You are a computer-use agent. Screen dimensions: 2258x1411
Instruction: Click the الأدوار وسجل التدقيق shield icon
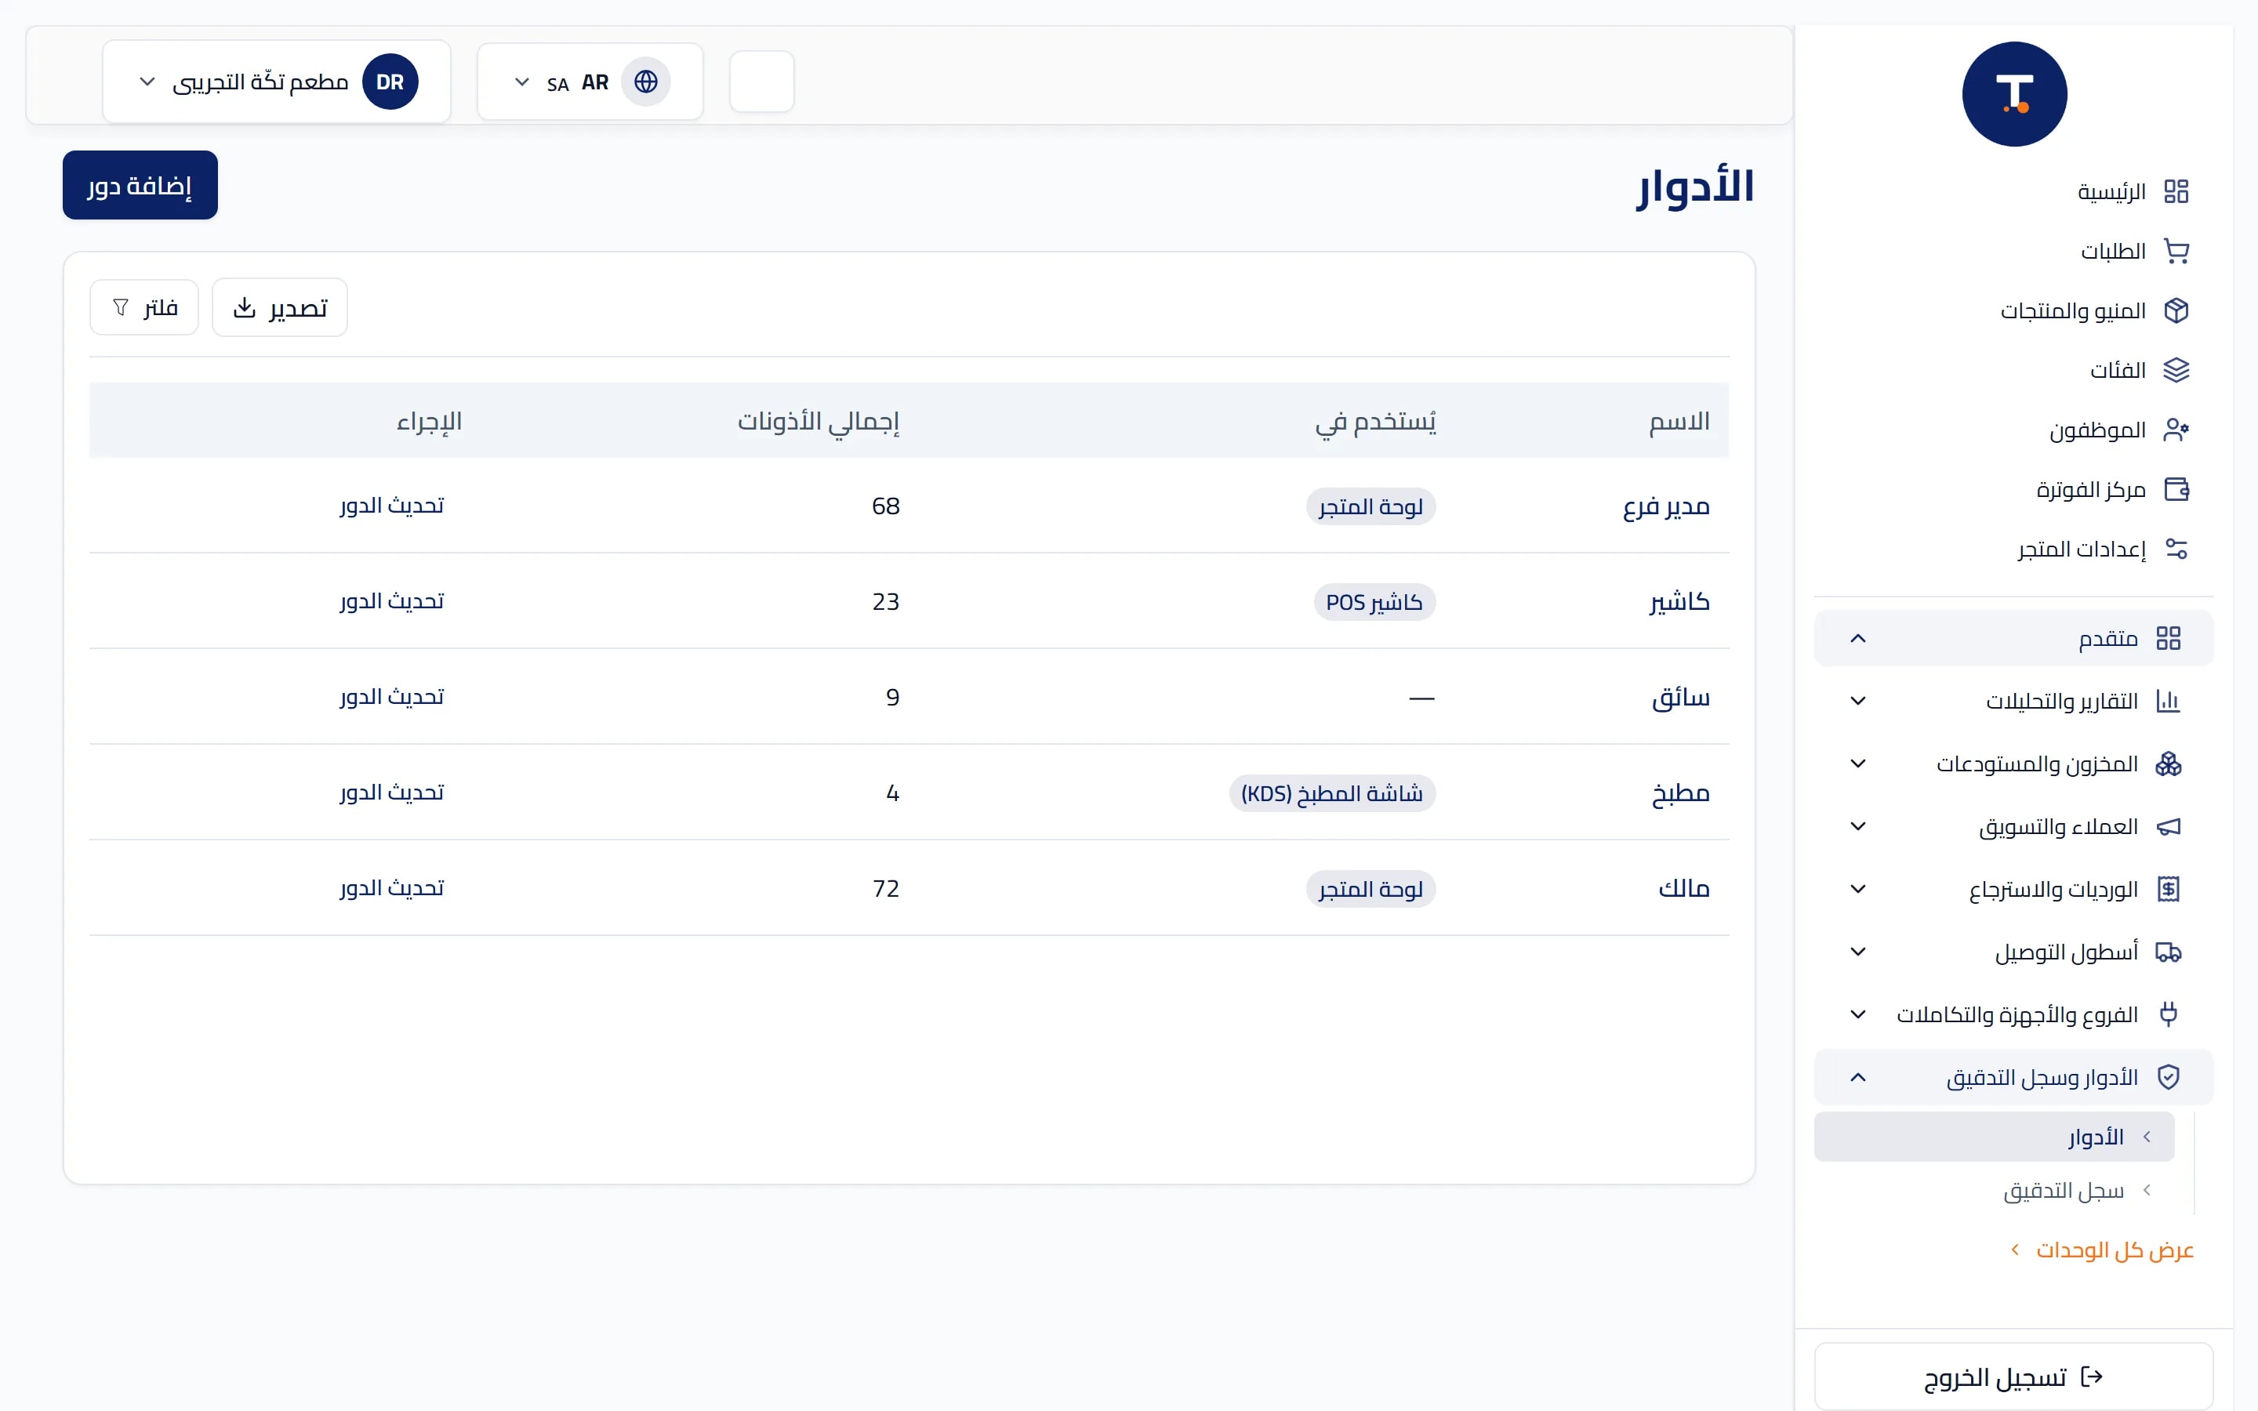pyautogui.click(x=2169, y=1077)
